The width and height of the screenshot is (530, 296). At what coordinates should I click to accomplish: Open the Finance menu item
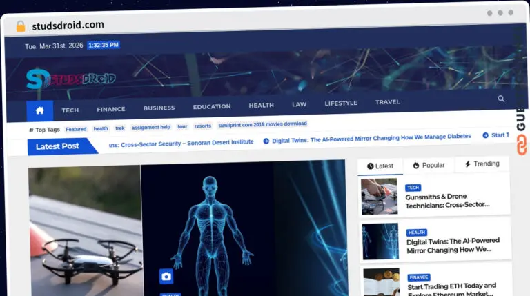(x=110, y=109)
